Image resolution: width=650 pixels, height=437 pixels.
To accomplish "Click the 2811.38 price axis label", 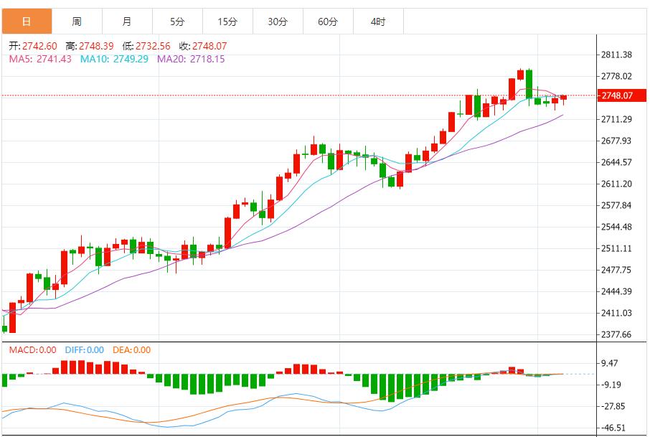I will click(616, 55).
